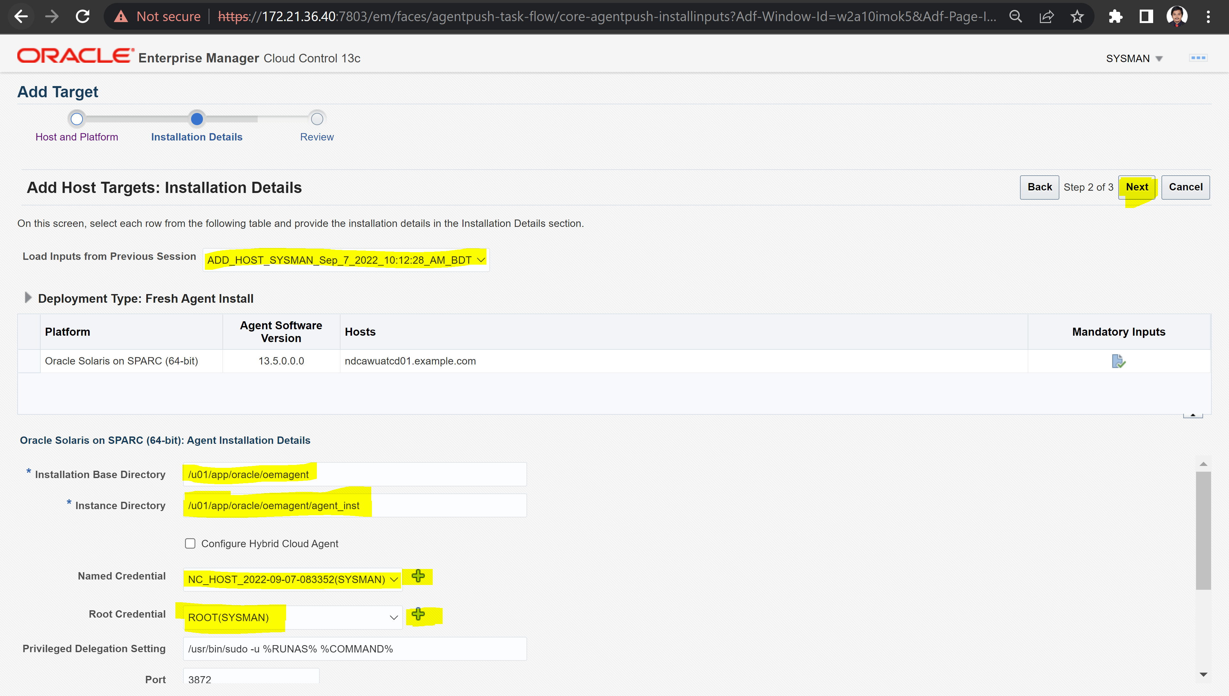Bookmark page with the star icon

[x=1077, y=17]
